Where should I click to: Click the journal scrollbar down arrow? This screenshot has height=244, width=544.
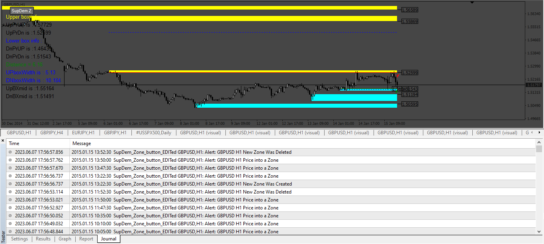tap(539, 232)
